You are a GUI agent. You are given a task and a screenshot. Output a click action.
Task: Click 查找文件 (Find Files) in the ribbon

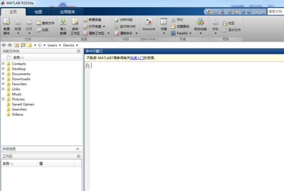click(x=45, y=23)
